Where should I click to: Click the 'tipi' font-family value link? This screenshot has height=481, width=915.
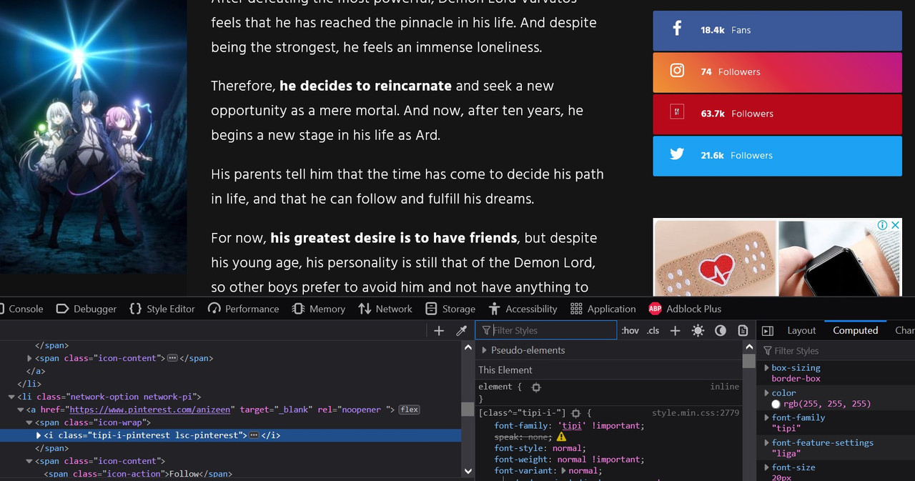tap(573, 425)
